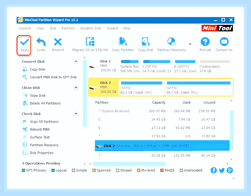Viewport: 251px width, 196px height.
Task: Sort by the Capacity column header
Action: pos(159,103)
